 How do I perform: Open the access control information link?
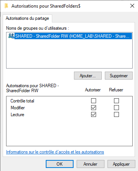pyautogui.click(x=55, y=152)
